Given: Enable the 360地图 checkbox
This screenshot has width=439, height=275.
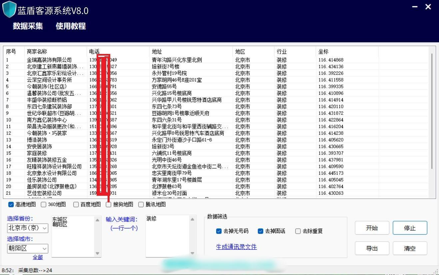Looking at the screenshot, I should (44, 204).
